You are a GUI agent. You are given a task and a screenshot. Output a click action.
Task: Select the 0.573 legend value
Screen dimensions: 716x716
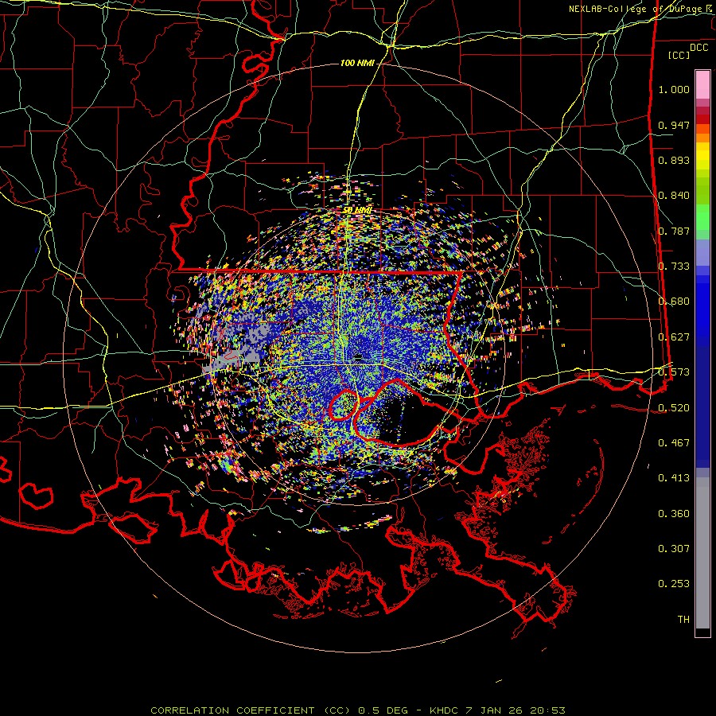tap(674, 372)
